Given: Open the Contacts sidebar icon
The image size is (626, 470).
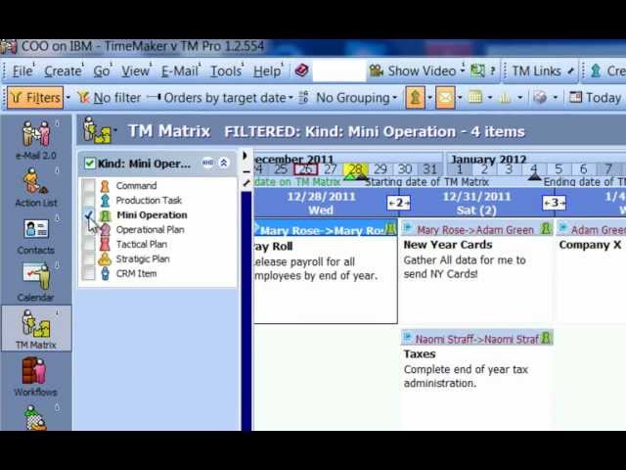Looking at the screenshot, I should click(36, 236).
